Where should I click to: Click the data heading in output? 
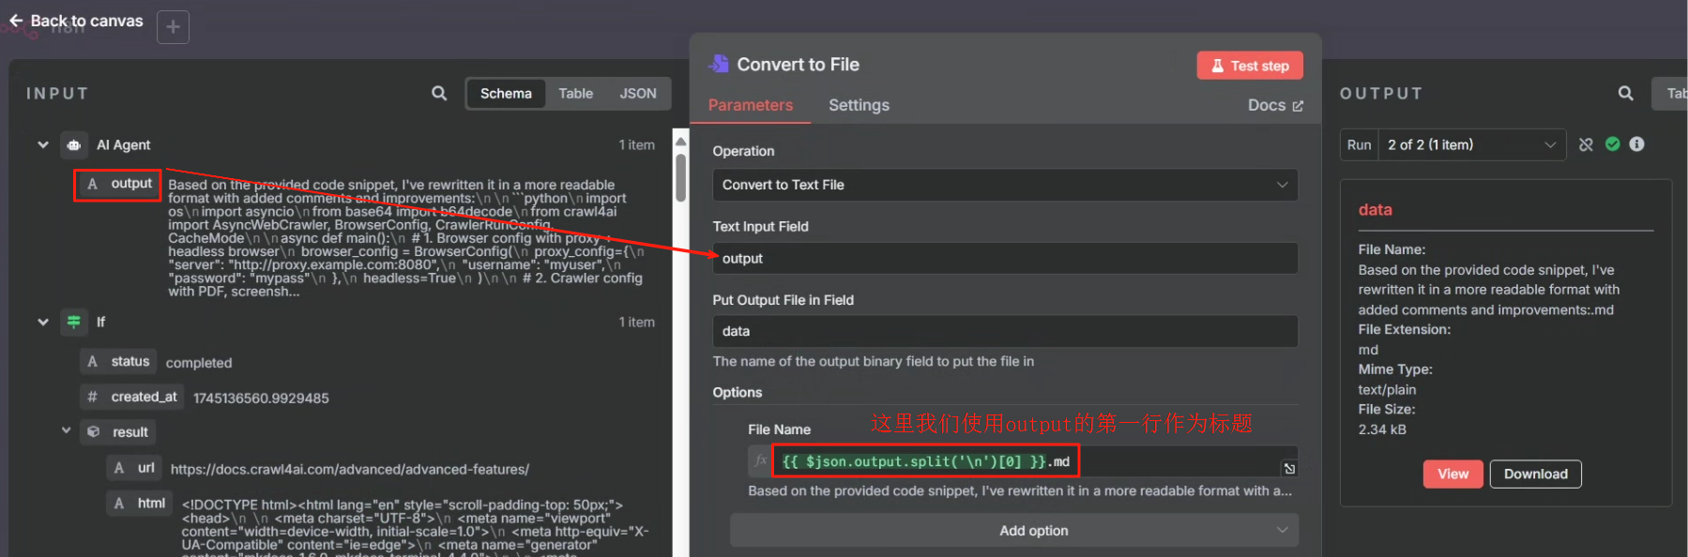click(x=1375, y=209)
